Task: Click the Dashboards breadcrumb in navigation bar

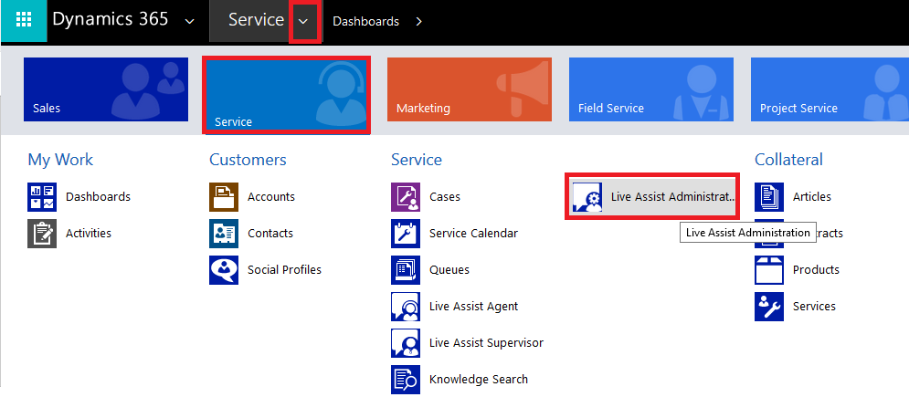Action: (x=365, y=21)
